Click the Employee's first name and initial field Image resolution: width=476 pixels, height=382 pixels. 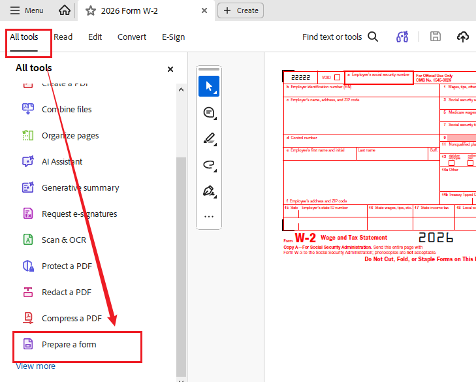[320, 153]
